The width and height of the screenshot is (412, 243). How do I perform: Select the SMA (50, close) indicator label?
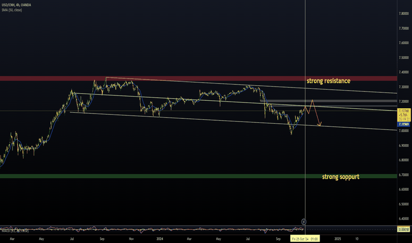point(12,10)
